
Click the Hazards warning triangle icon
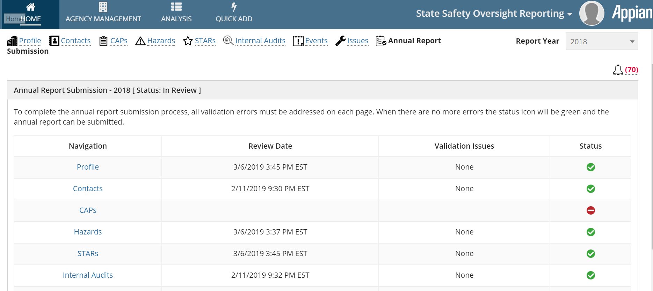coord(140,41)
